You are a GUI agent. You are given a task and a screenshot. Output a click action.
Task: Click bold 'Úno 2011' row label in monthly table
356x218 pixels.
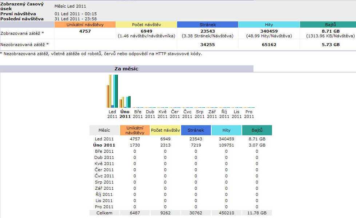tap(104, 145)
